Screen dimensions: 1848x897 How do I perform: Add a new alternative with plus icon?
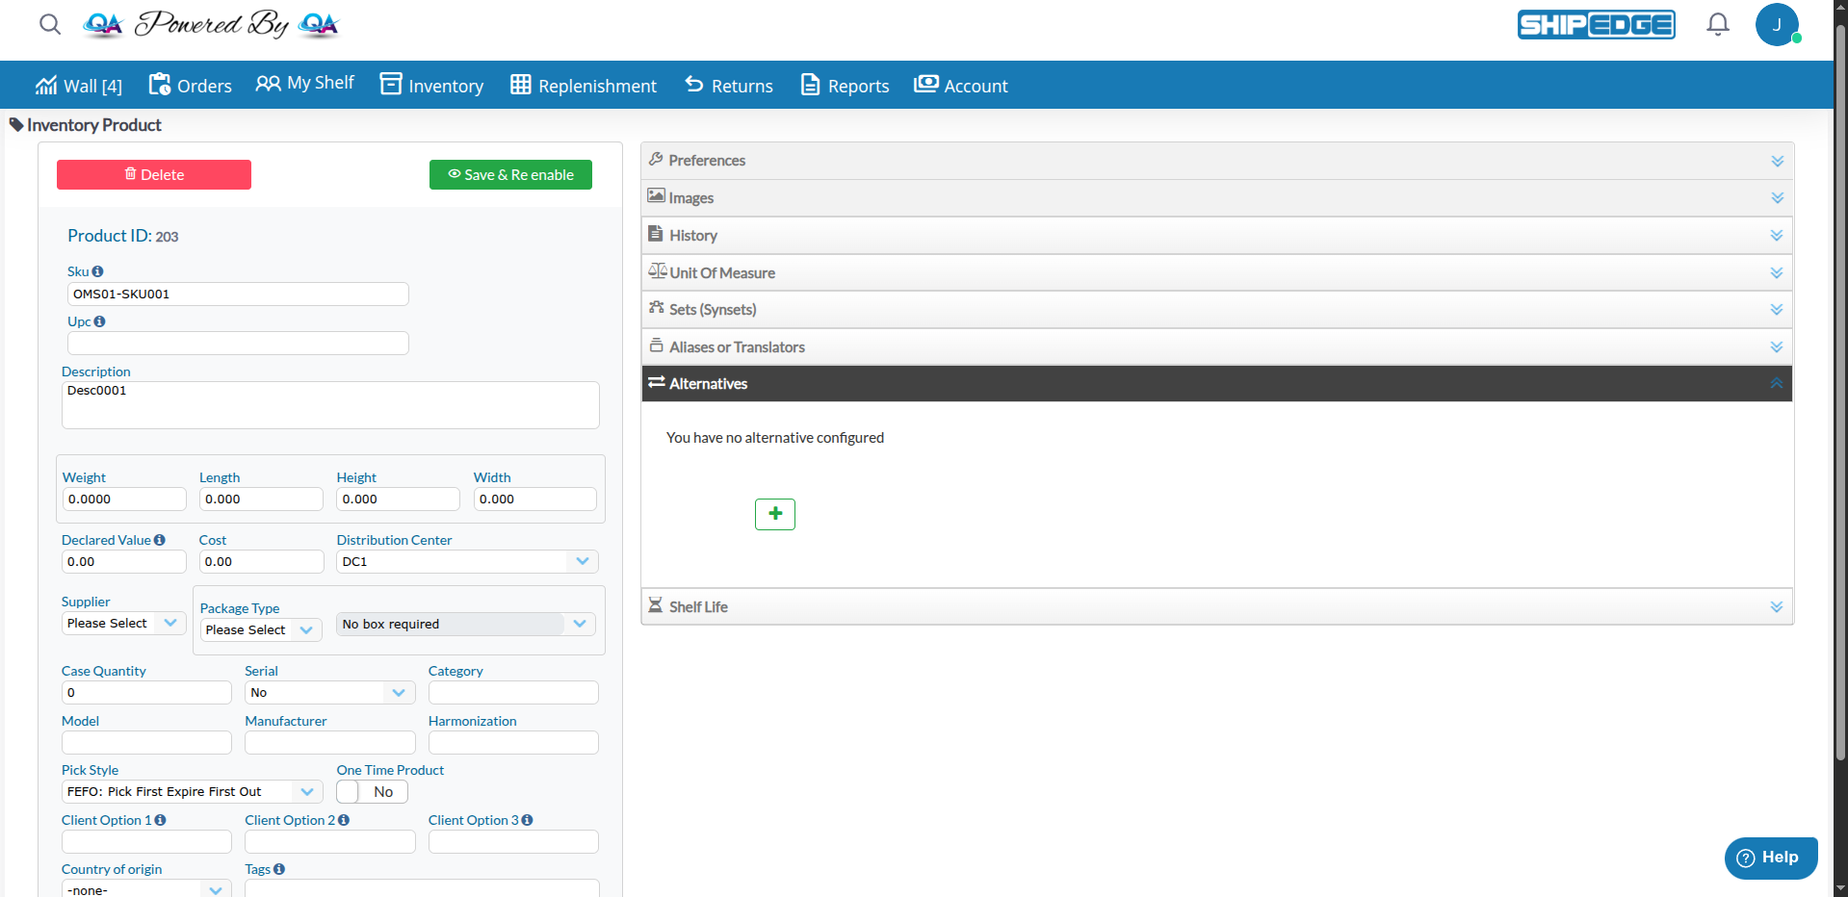(x=774, y=514)
